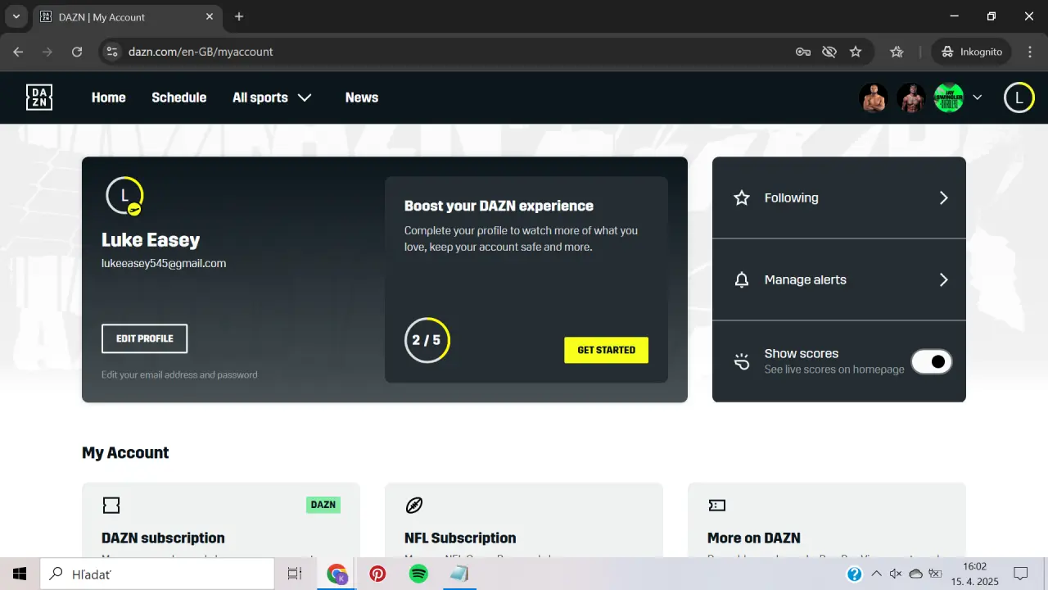Open the More on DAZN heading
Image resolution: width=1048 pixels, height=590 pixels.
[x=753, y=538]
